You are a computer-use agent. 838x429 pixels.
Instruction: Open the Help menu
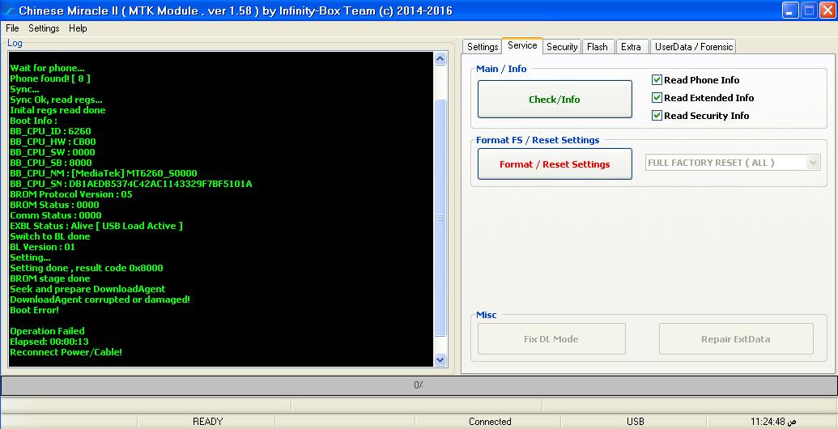[x=78, y=28]
